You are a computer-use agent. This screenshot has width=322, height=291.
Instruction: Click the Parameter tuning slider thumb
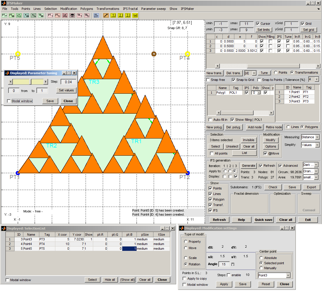[30, 82]
